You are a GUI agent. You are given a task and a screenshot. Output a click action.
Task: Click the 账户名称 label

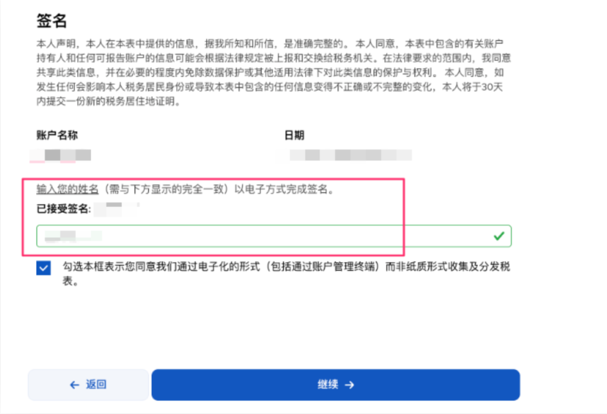click(57, 135)
